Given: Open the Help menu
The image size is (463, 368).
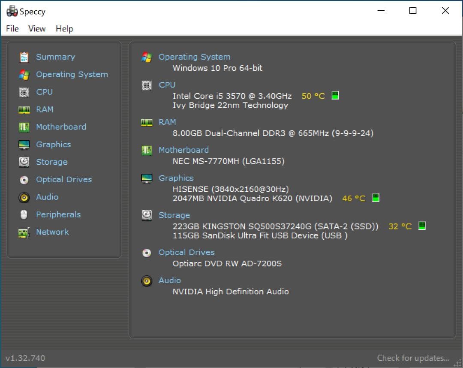Looking at the screenshot, I should [x=64, y=29].
